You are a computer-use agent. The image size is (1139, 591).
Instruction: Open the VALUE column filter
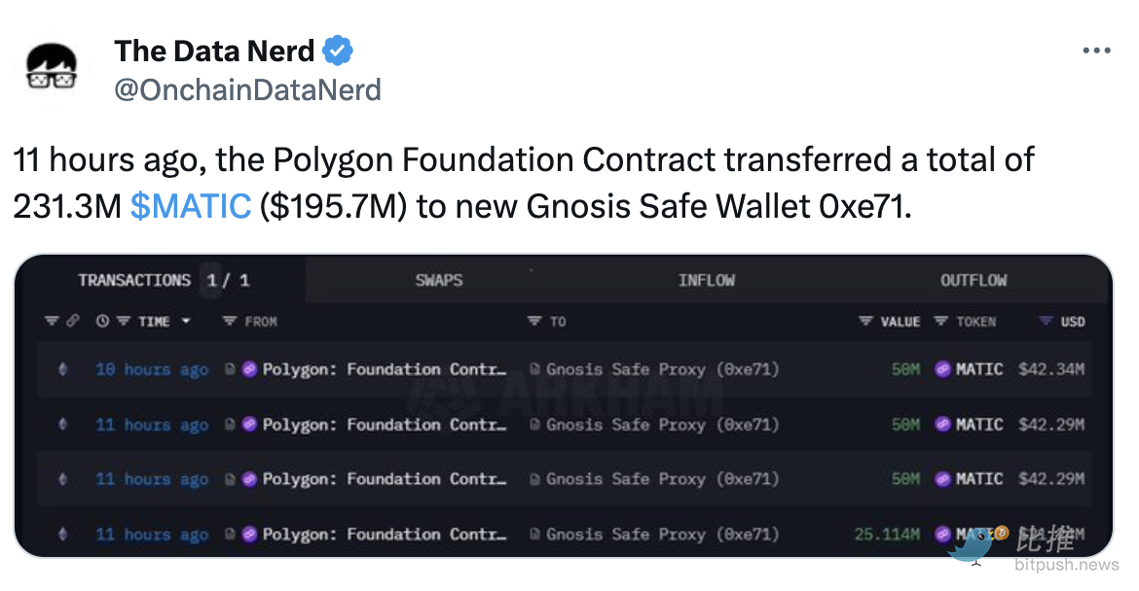click(865, 322)
